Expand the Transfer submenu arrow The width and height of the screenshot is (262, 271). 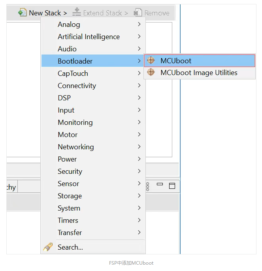(x=139, y=232)
